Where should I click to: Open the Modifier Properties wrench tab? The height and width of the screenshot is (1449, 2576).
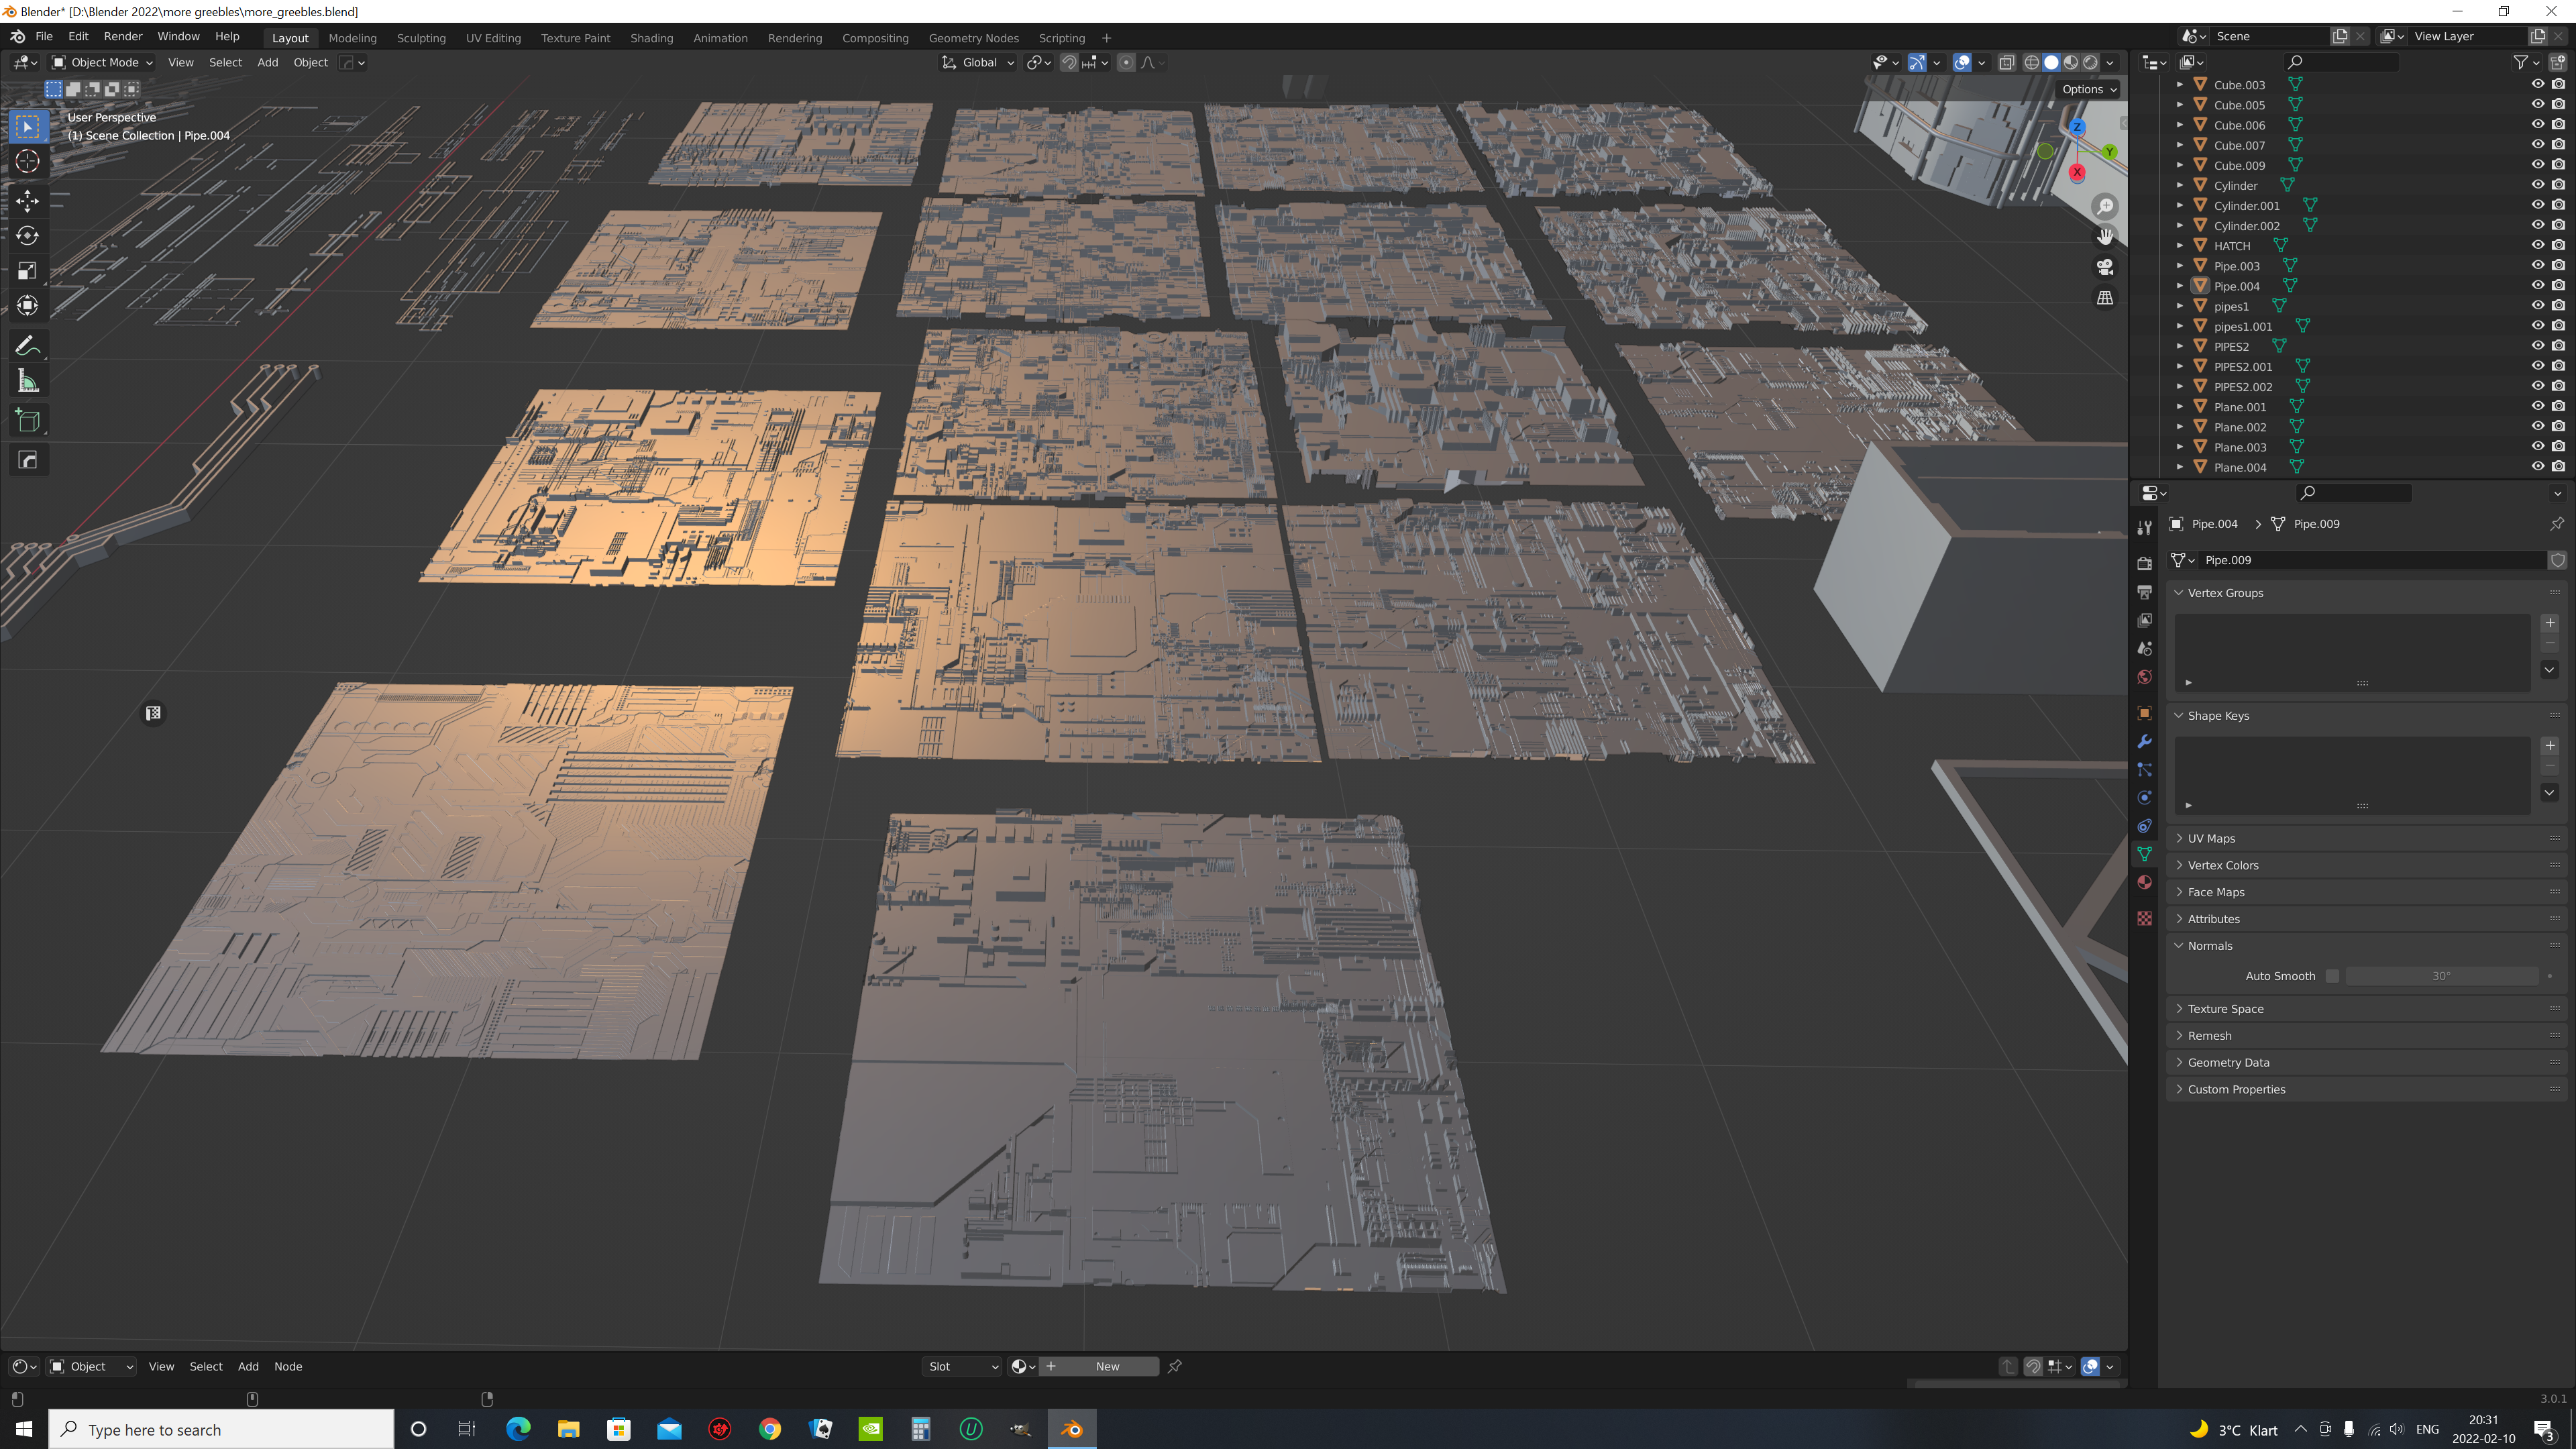[2145, 741]
